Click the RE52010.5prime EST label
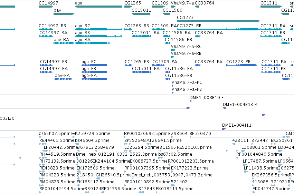The width and height of the screenshot is (294, 194). 194,147
